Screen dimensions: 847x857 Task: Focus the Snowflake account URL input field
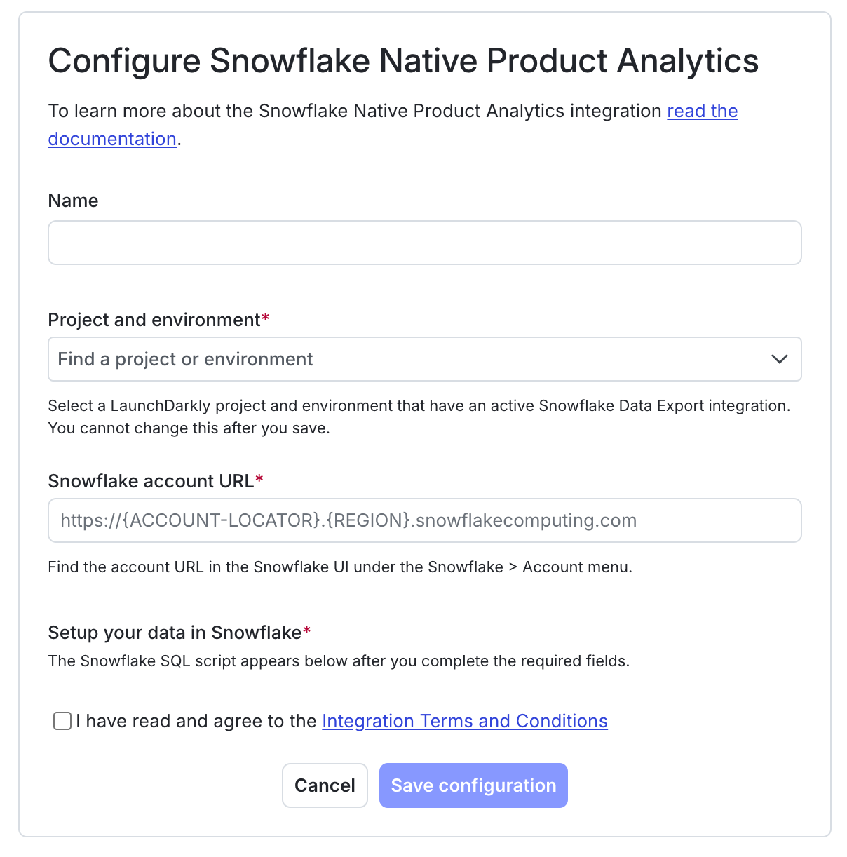tap(424, 520)
